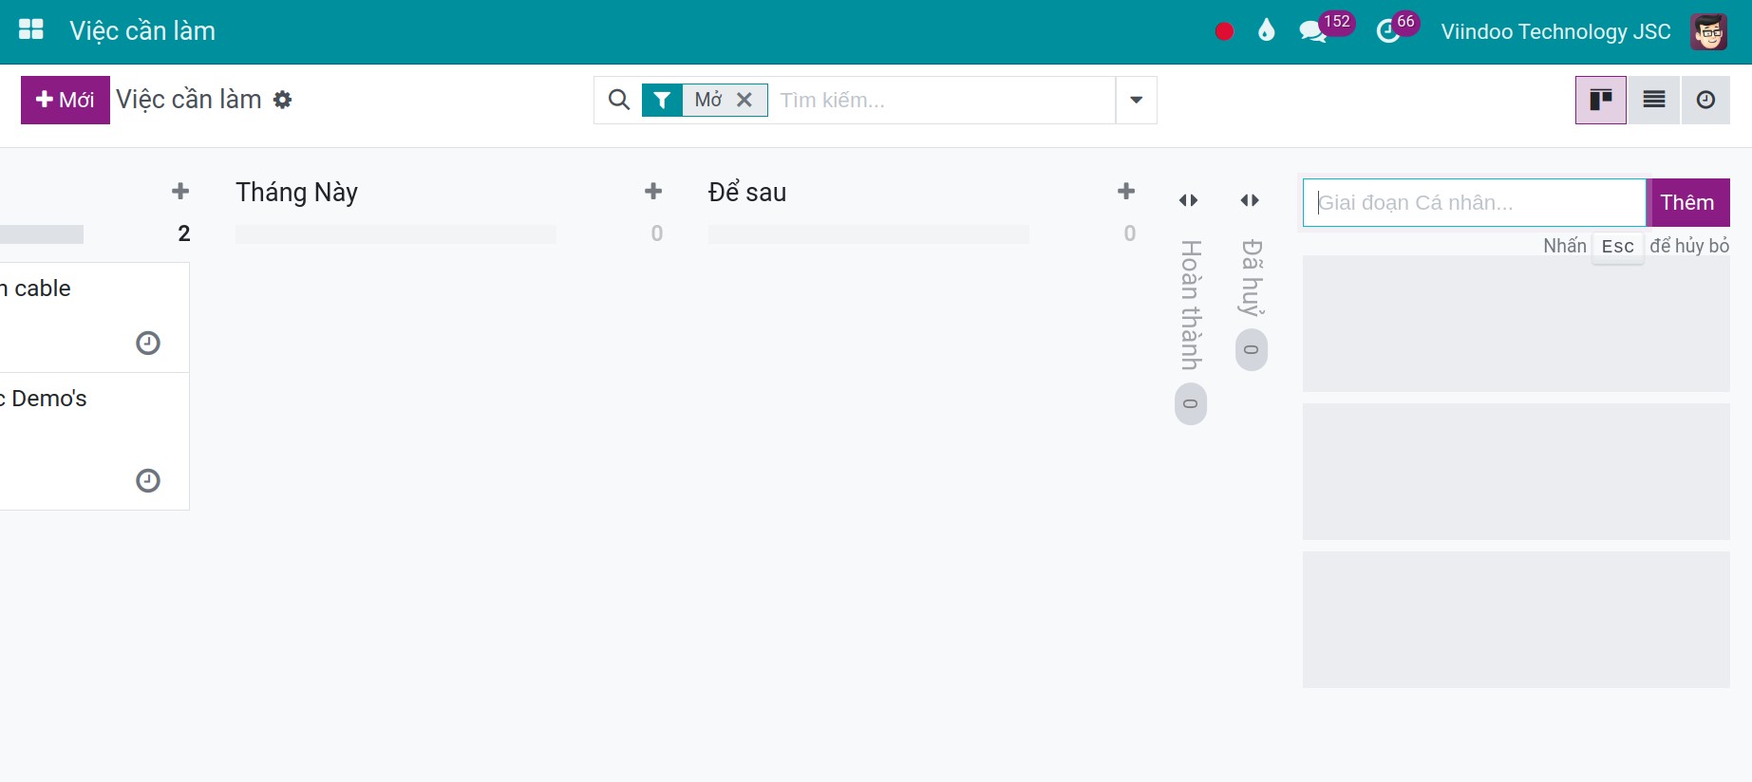The height and width of the screenshot is (782, 1752).
Task: Expand the folded Hoàn thành column
Action: tap(1189, 200)
